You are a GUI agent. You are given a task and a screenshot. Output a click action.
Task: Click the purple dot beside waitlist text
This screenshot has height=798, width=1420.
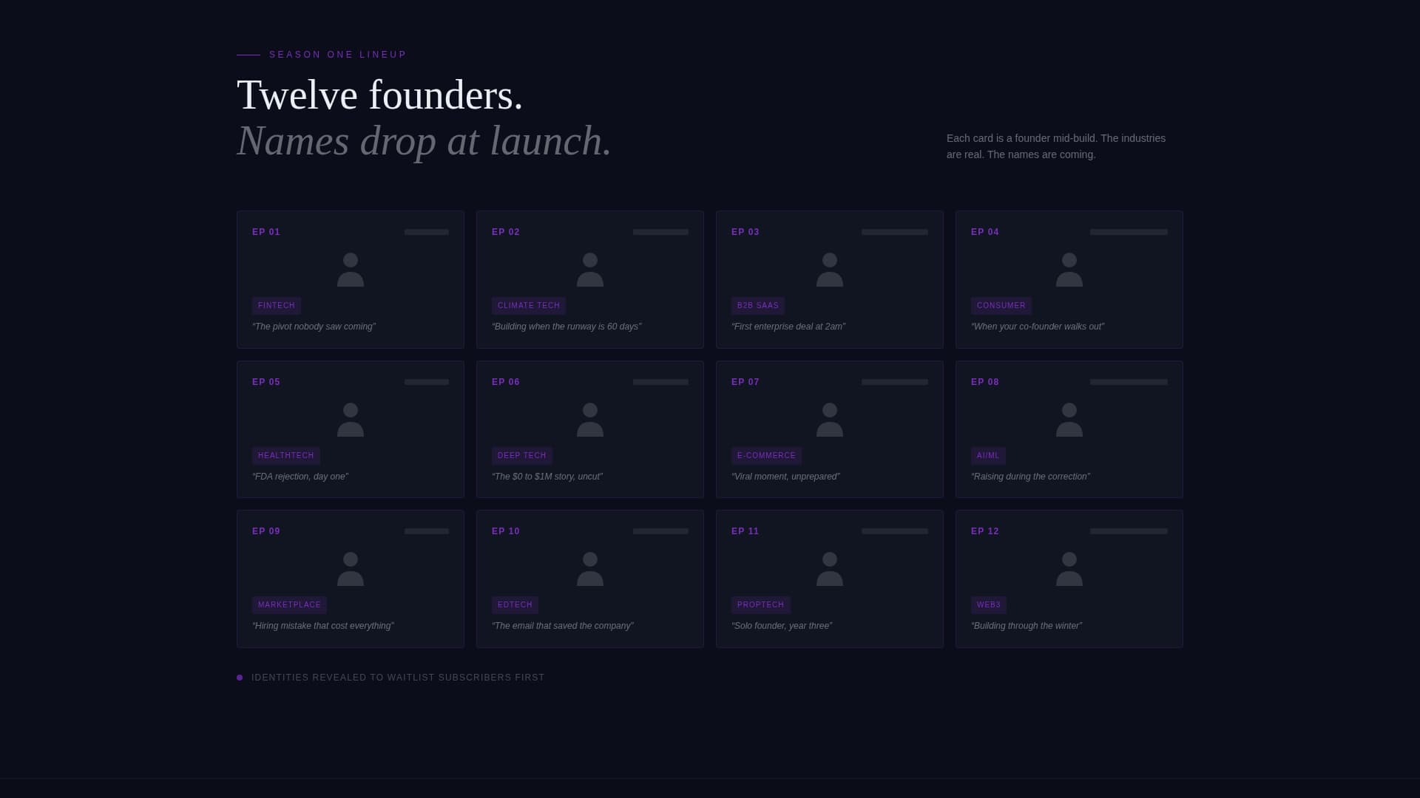240,677
